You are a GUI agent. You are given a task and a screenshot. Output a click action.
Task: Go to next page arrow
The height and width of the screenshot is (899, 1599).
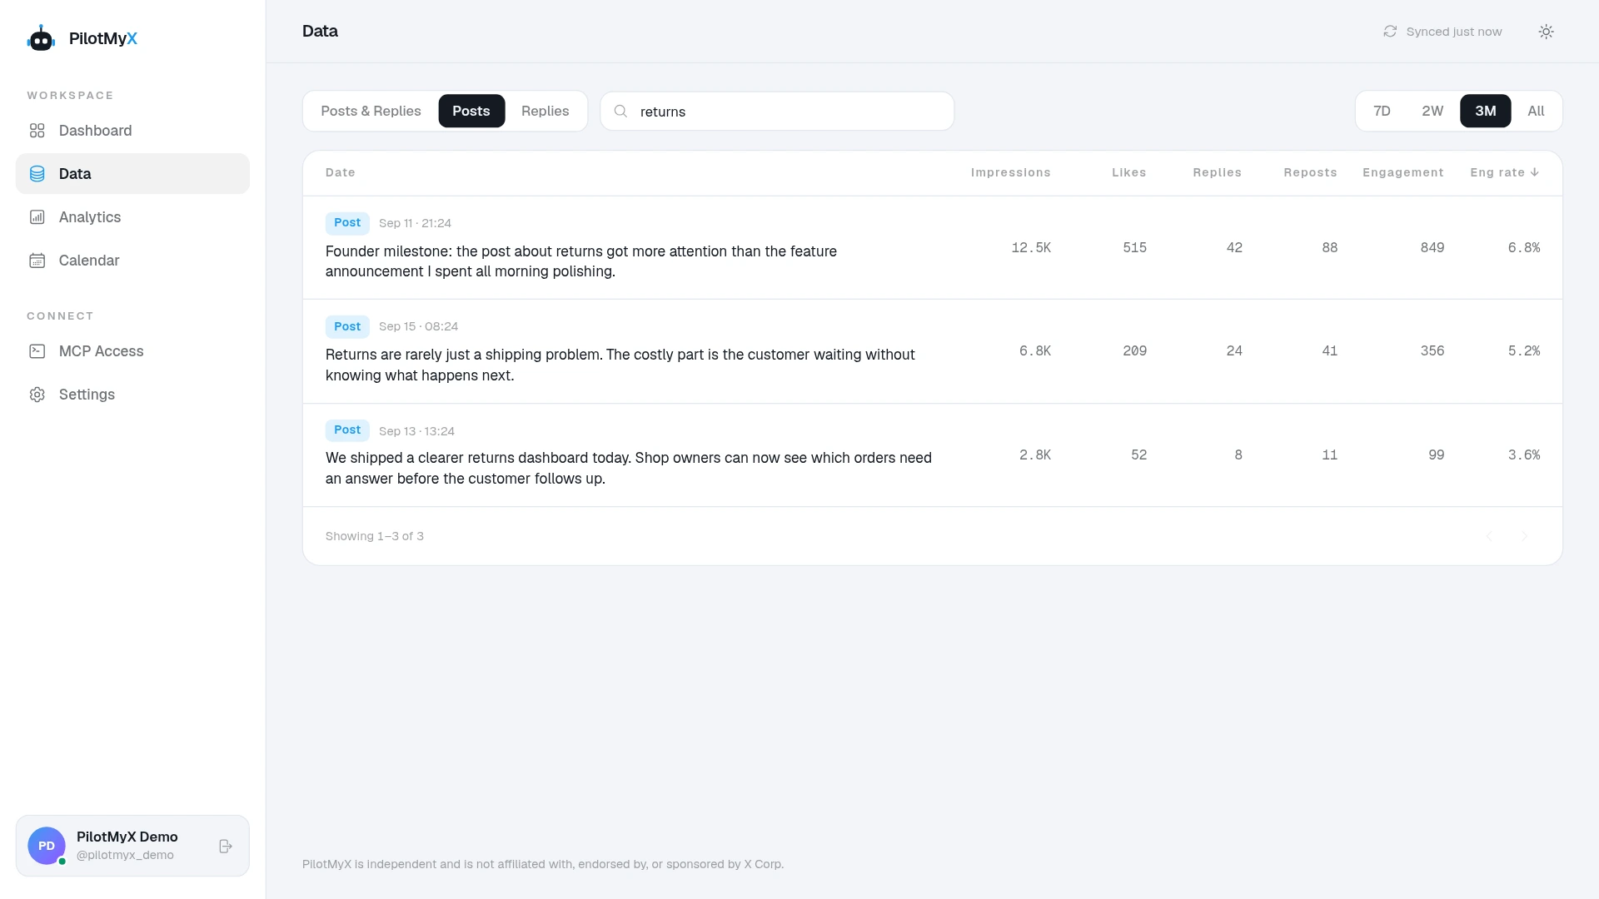pyautogui.click(x=1525, y=536)
